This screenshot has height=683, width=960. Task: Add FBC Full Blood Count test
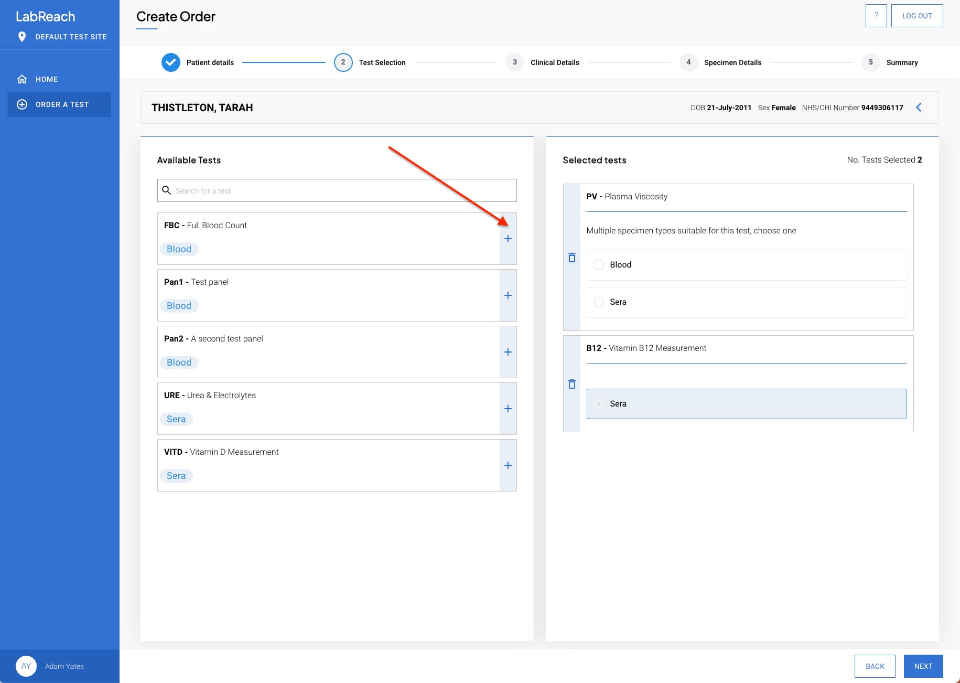coord(508,239)
